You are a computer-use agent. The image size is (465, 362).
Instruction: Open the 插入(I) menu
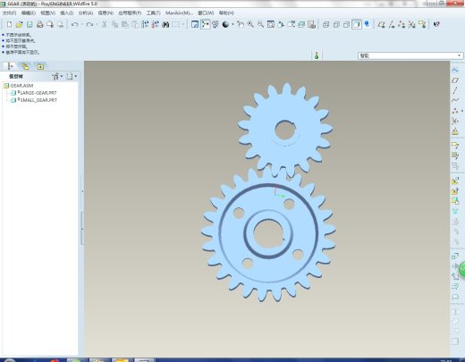(67, 13)
